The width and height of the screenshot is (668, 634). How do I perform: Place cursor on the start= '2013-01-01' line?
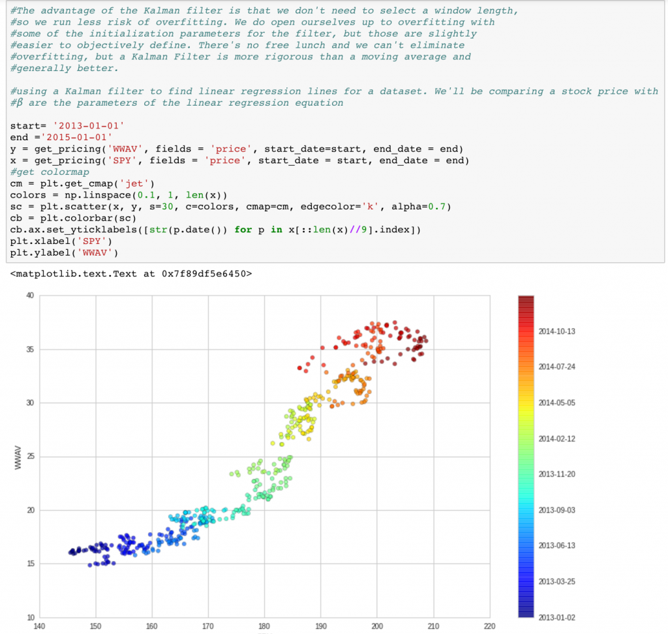(67, 126)
